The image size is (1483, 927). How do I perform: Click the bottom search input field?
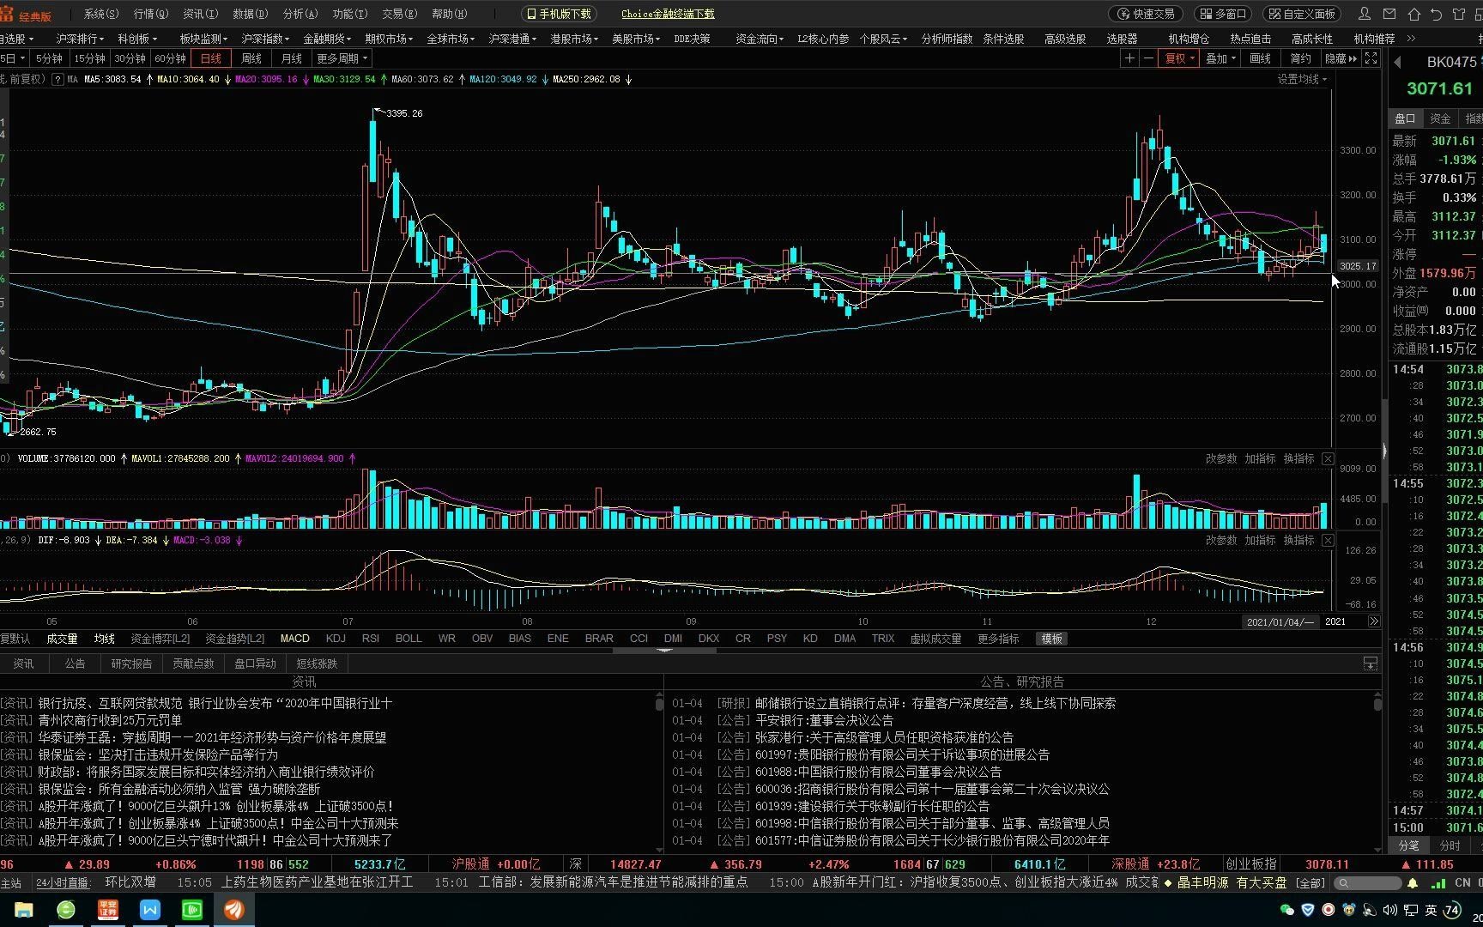click(x=1367, y=882)
